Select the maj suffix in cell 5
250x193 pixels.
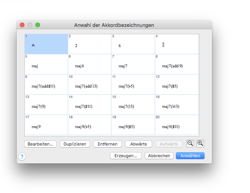46,64
